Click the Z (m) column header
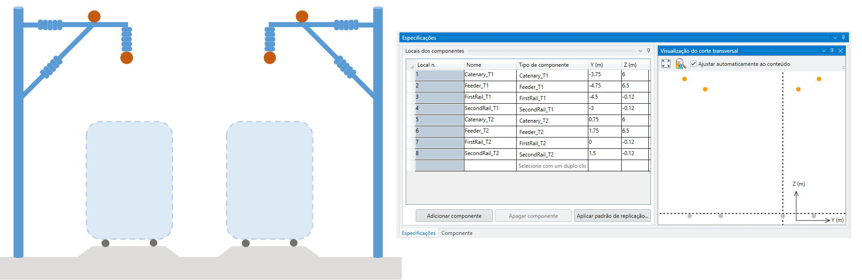Viewport: 862px width, 280px height. (635, 65)
